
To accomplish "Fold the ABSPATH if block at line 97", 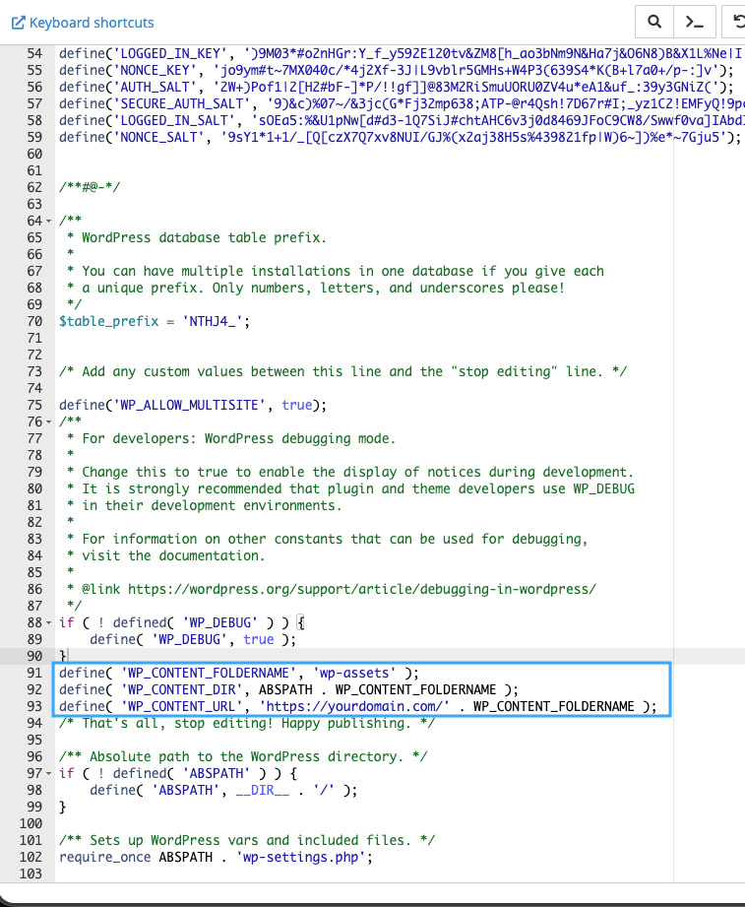I will [49, 773].
